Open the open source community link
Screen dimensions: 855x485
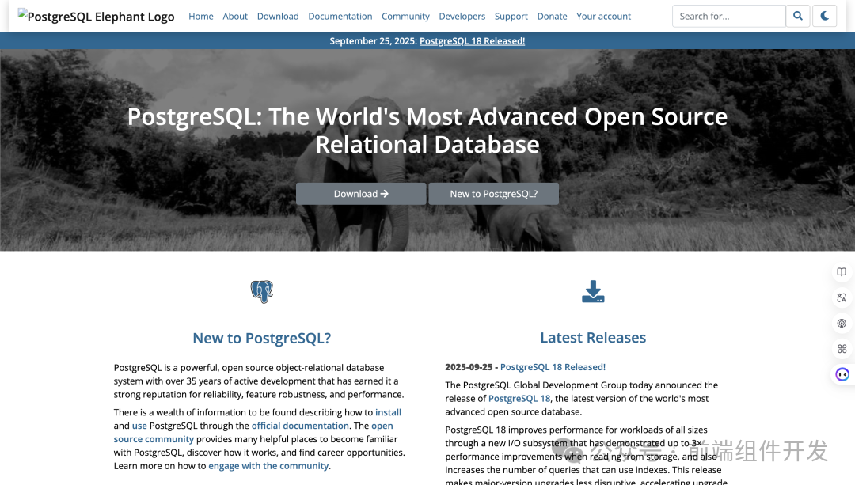253,432
